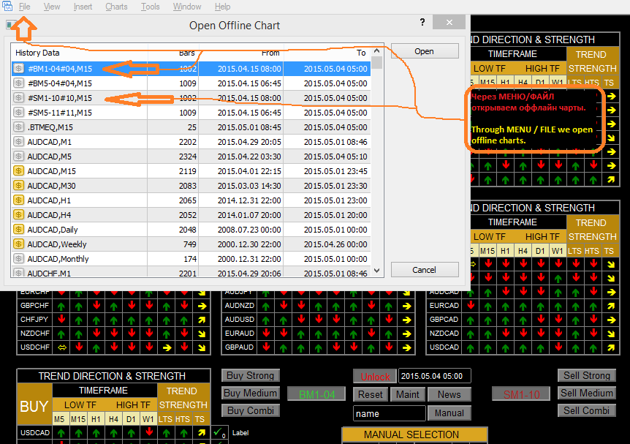
Task: Click MetaTrader app icon in menu bar
Action: pyautogui.click(x=7, y=6)
